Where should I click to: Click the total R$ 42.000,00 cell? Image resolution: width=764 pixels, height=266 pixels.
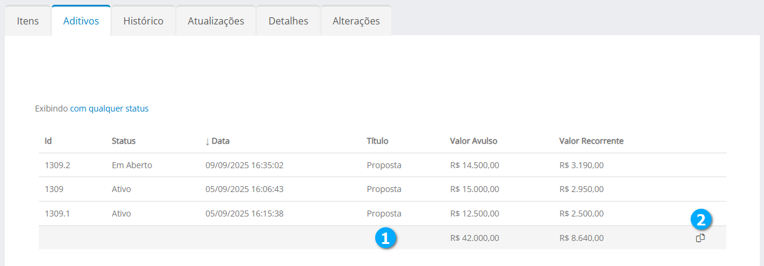coord(475,238)
